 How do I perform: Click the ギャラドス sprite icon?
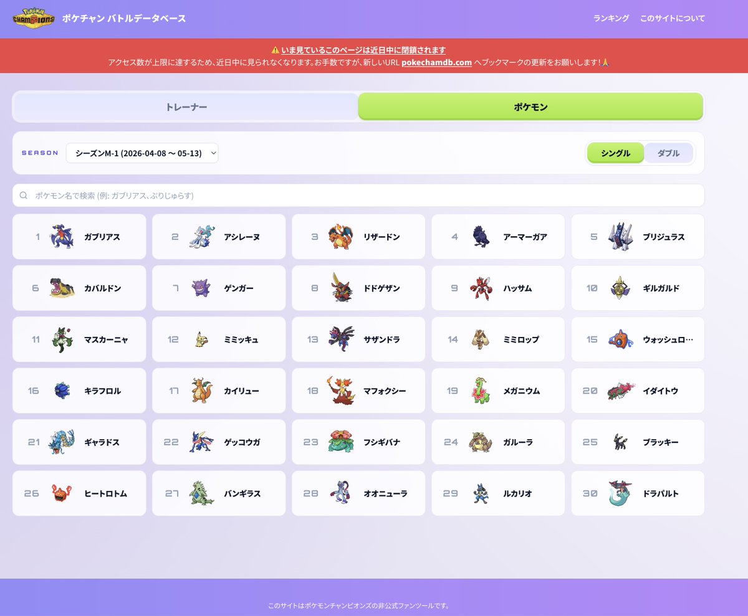click(62, 442)
